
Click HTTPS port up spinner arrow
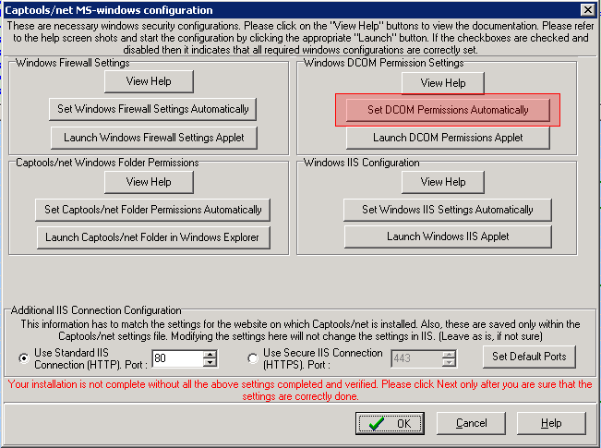(x=449, y=355)
